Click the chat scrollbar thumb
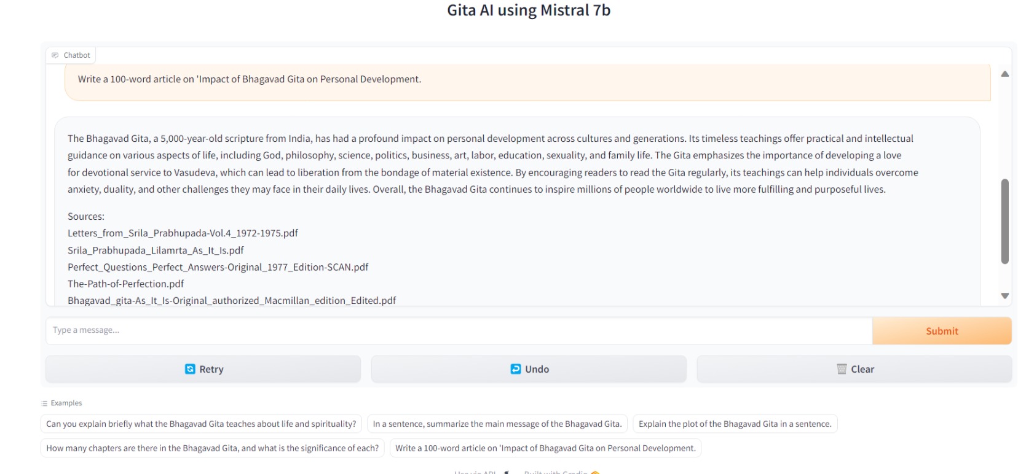 point(1005,222)
